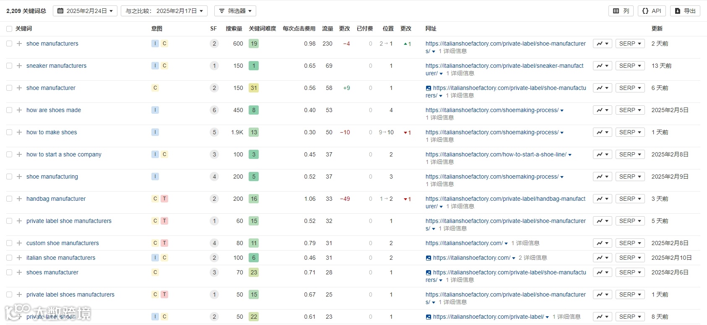Select the shoe manufacturer row checkbox
Screen dimensions: 707x325
pyautogui.click(x=9, y=88)
